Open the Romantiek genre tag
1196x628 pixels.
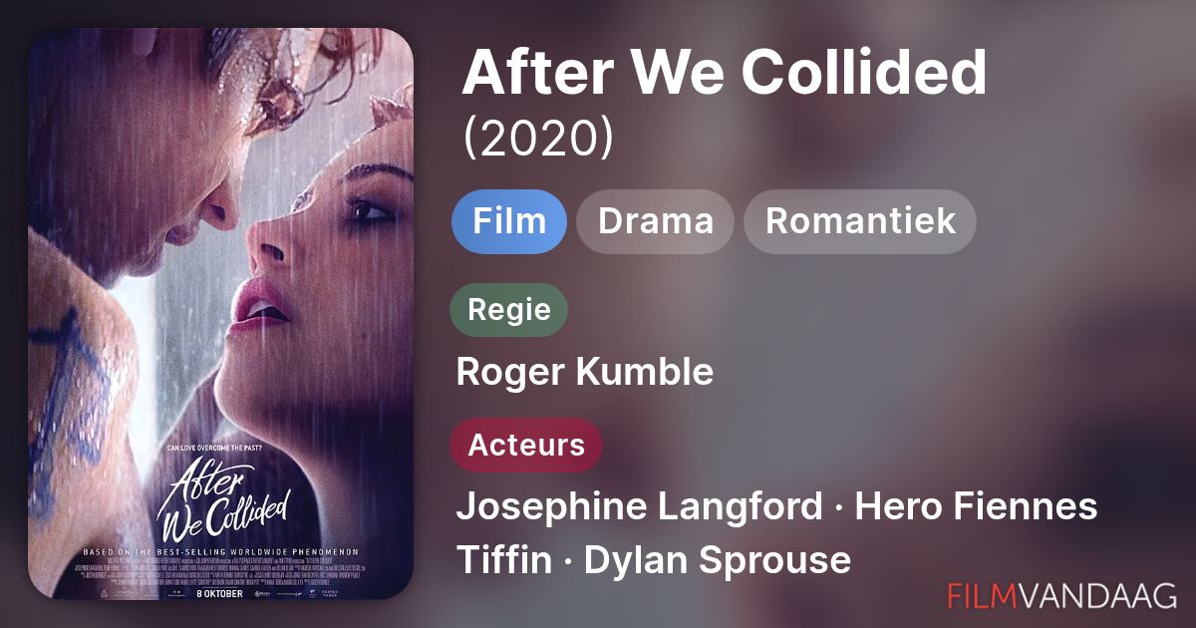click(860, 221)
